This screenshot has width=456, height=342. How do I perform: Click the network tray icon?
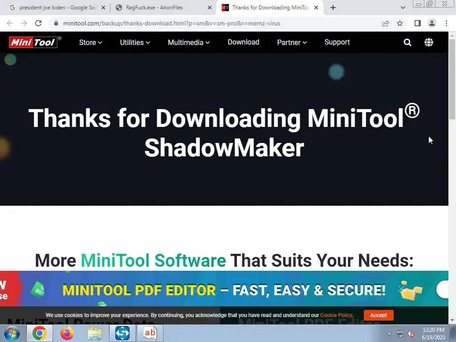click(x=400, y=334)
